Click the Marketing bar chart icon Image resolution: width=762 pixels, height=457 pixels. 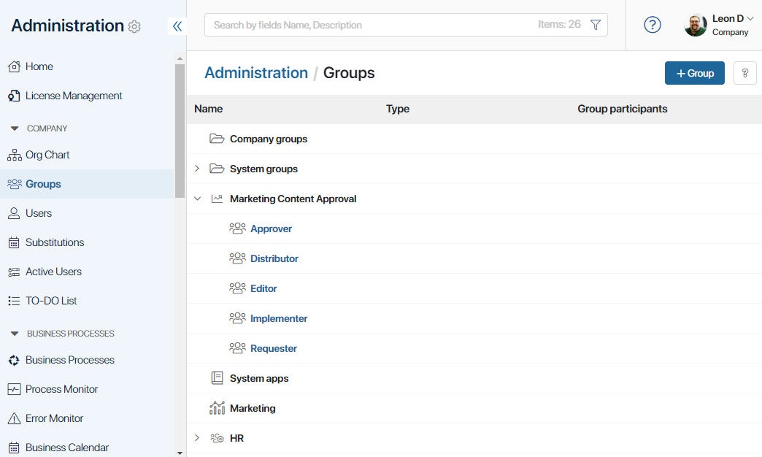[x=217, y=408]
